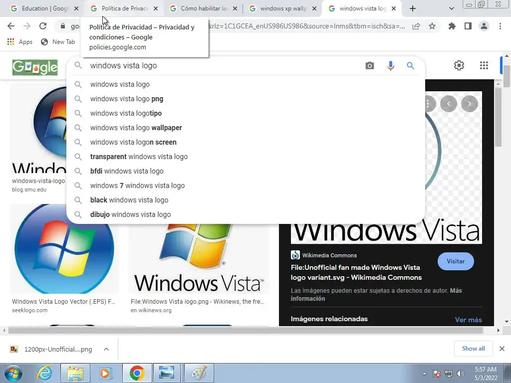Select suggestion 'windows vista logo wallpaper'
Image resolution: width=511 pixels, height=383 pixels.
coord(246,128)
